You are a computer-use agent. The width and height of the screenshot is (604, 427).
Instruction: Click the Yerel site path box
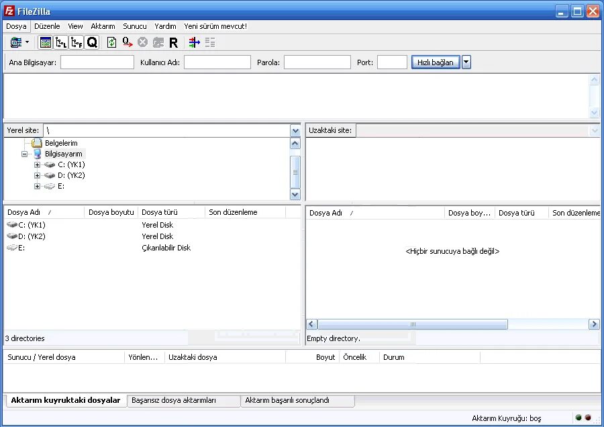coord(167,131)
